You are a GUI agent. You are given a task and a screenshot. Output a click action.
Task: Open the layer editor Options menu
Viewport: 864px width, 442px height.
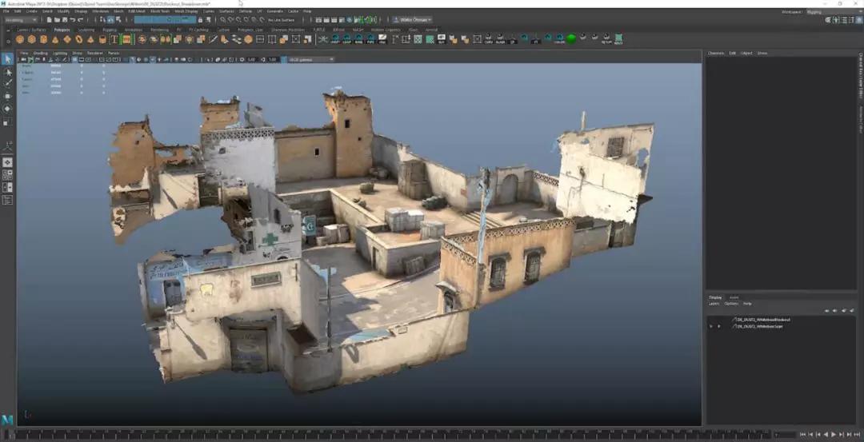731,304
